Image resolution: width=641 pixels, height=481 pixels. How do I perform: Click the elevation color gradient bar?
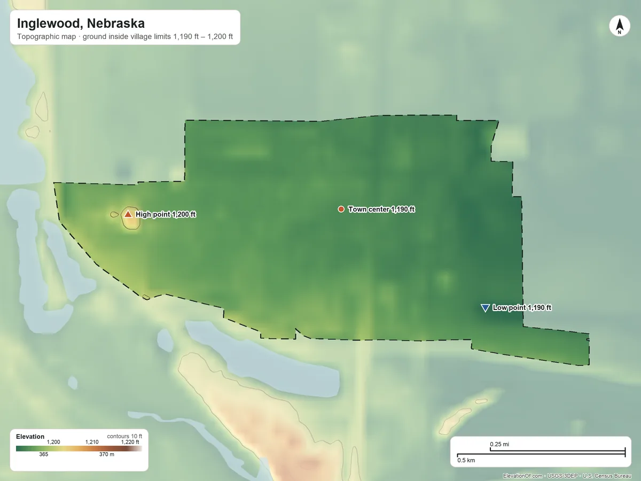79,449
